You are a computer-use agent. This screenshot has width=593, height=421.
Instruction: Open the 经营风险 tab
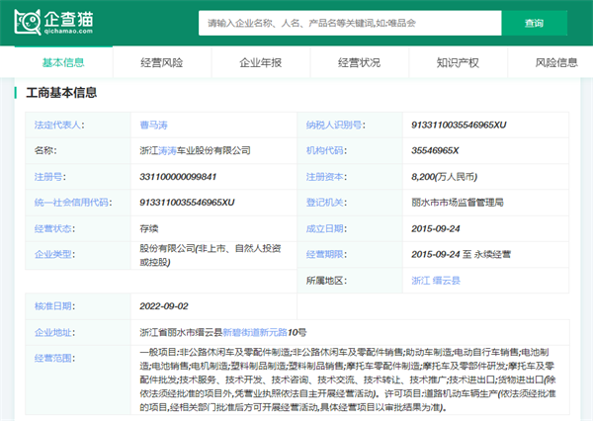(x=162, y=62)
